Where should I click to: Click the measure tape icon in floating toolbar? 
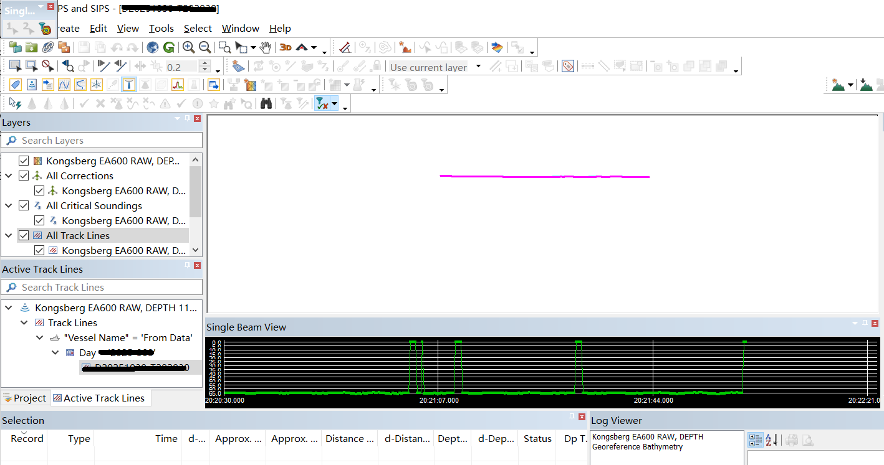pyautogui.click(x=45, y=28)
